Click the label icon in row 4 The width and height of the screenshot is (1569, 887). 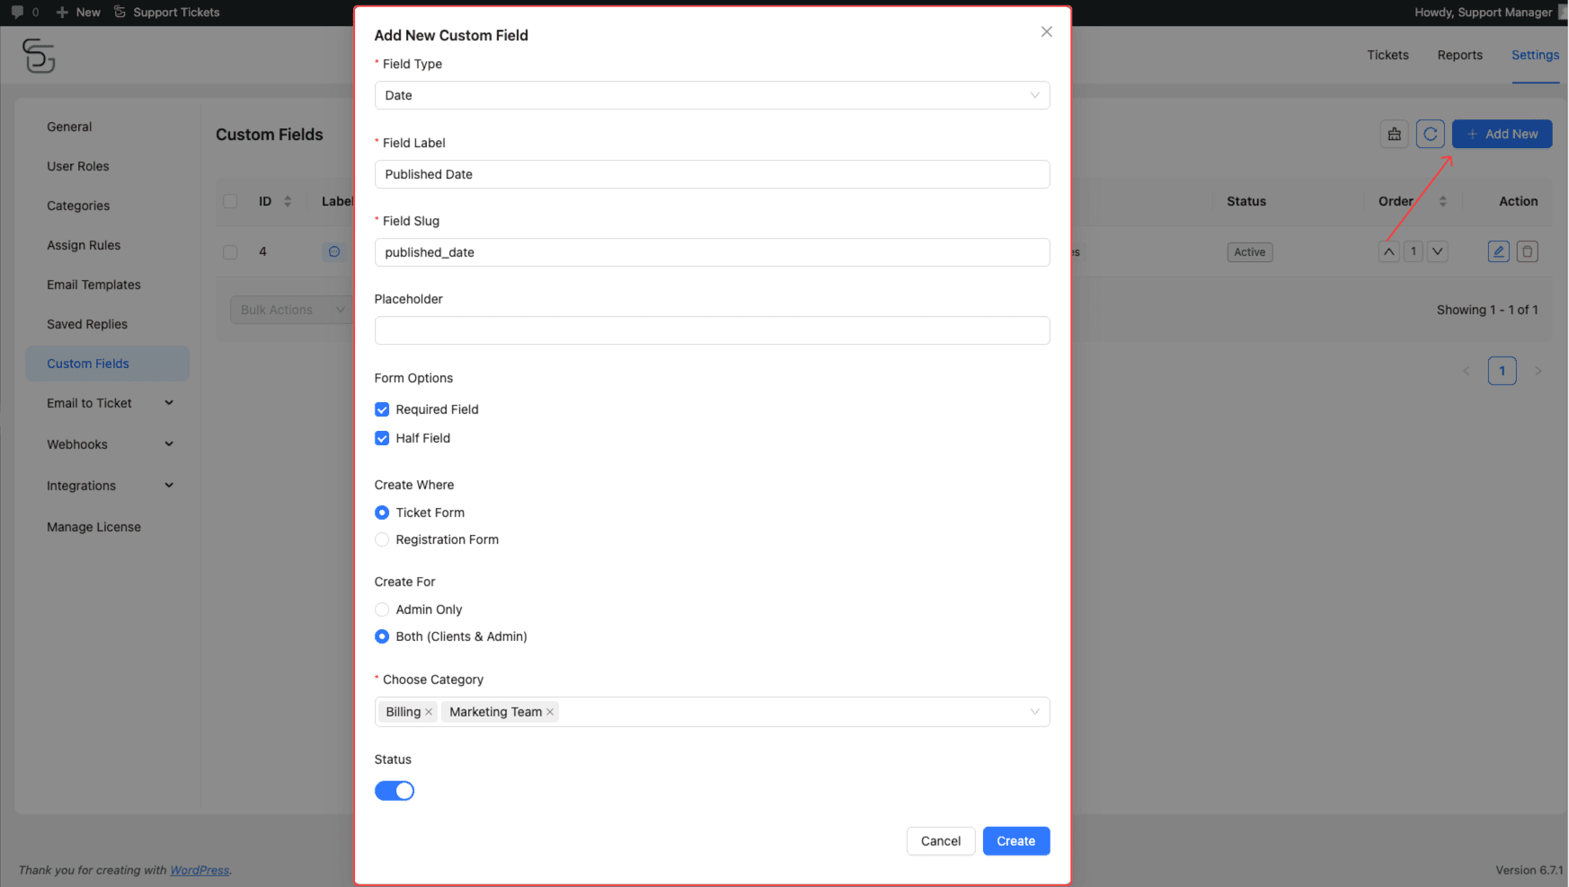[x=333, y=252]
